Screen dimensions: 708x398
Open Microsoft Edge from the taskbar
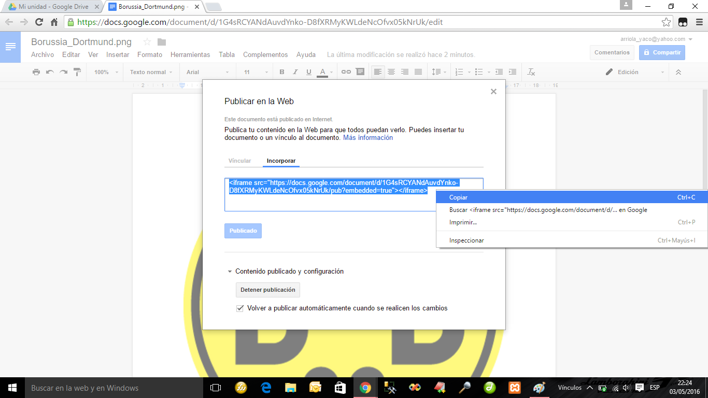pos(266,388)
